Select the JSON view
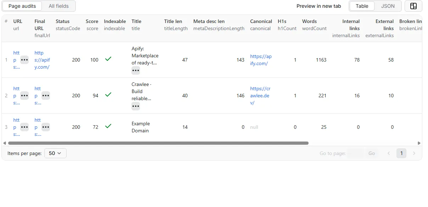 point(388,6)
